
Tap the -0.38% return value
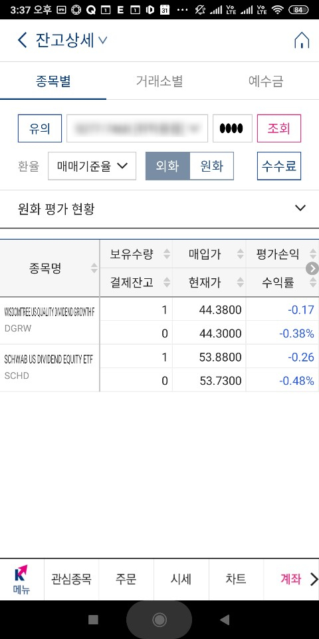pyautogui.click(x=296, y=333)
